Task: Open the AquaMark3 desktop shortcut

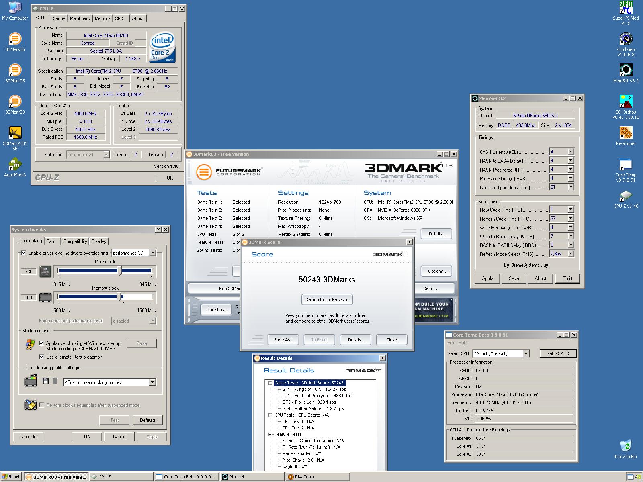Action: point(15,167)
